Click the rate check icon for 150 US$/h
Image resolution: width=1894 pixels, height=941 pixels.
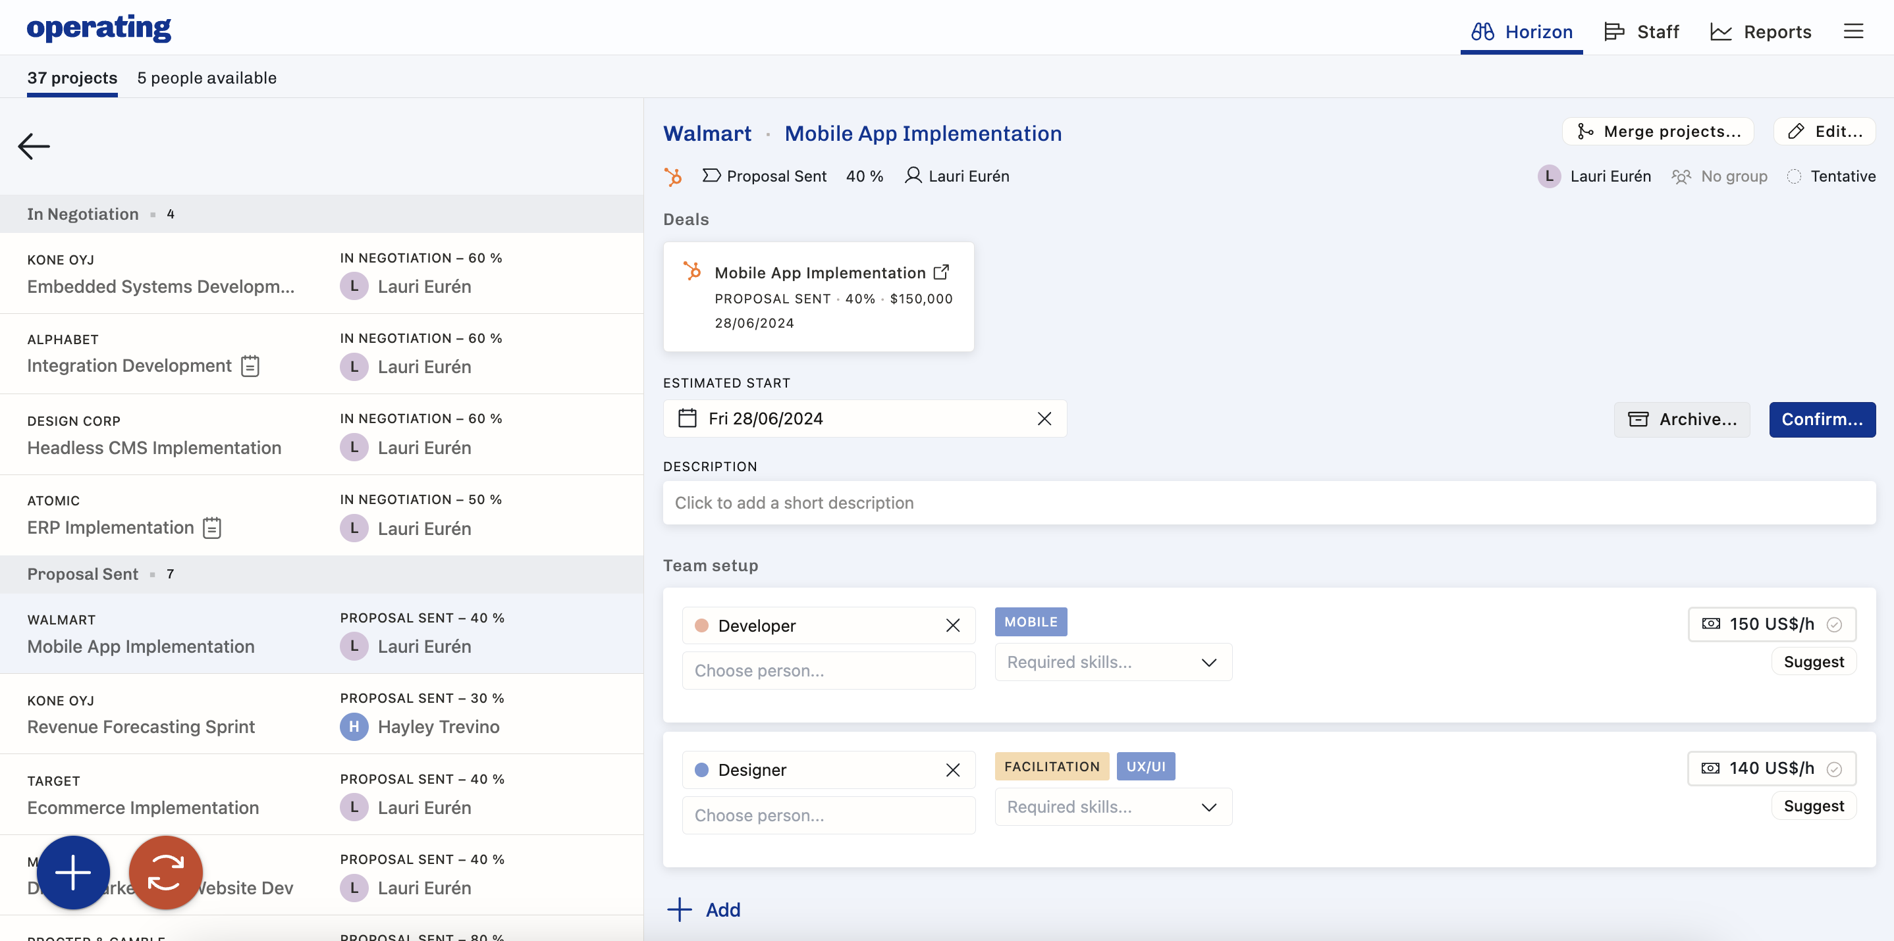[x=1833, y=624]
